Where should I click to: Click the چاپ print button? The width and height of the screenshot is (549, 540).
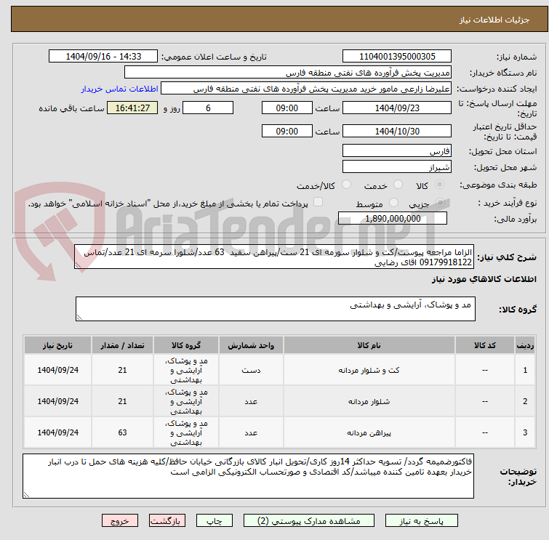coord(215,521)
